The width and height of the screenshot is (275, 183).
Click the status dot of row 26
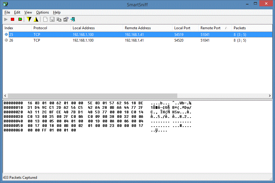pyautogui.click(x=6, y=40)
